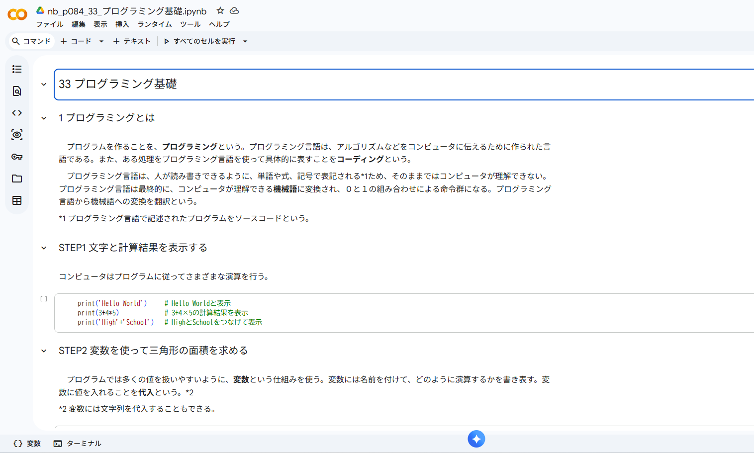Star the notebook title
Screen dimensions: 754x453
220,10
